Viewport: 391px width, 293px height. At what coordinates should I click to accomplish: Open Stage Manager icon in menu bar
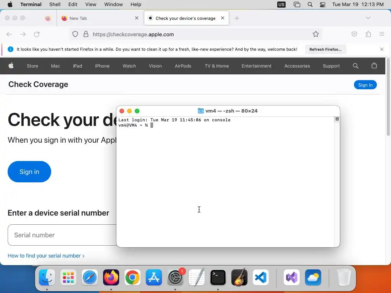[297, 4]
